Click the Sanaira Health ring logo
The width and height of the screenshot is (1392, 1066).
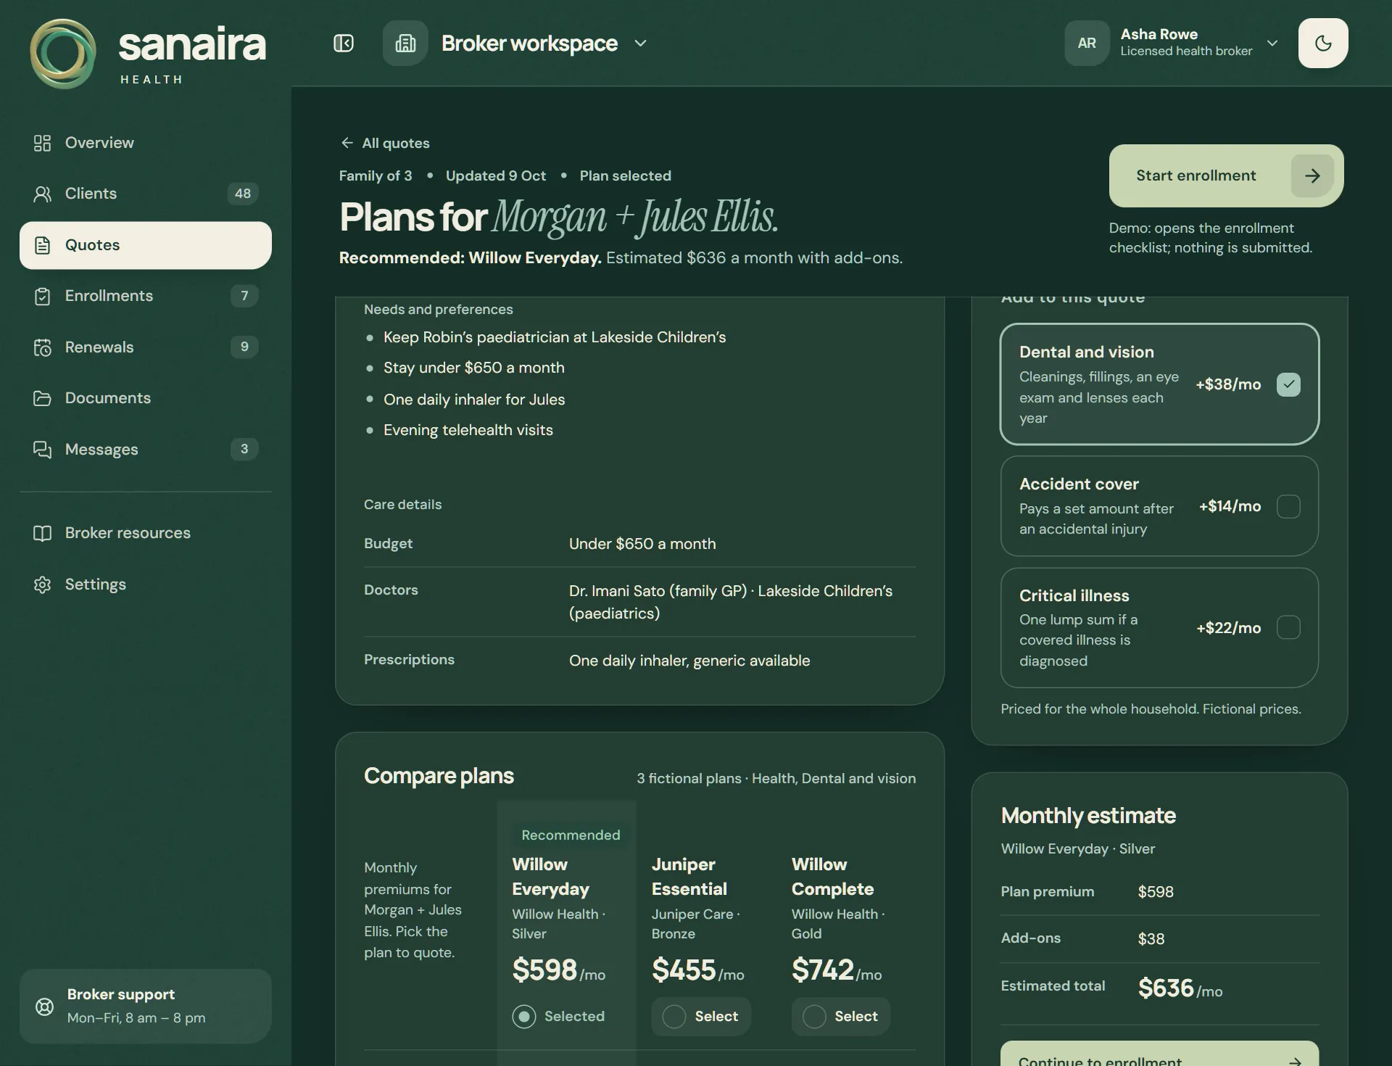pos(63,54)
